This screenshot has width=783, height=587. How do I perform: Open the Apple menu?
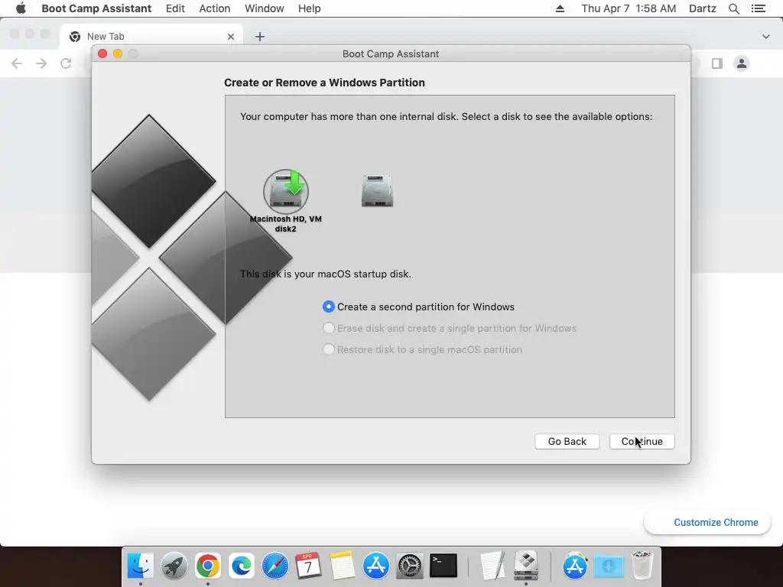21,8
